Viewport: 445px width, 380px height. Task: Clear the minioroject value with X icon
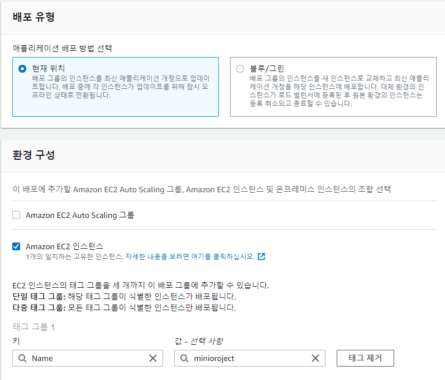coord(315,358)
